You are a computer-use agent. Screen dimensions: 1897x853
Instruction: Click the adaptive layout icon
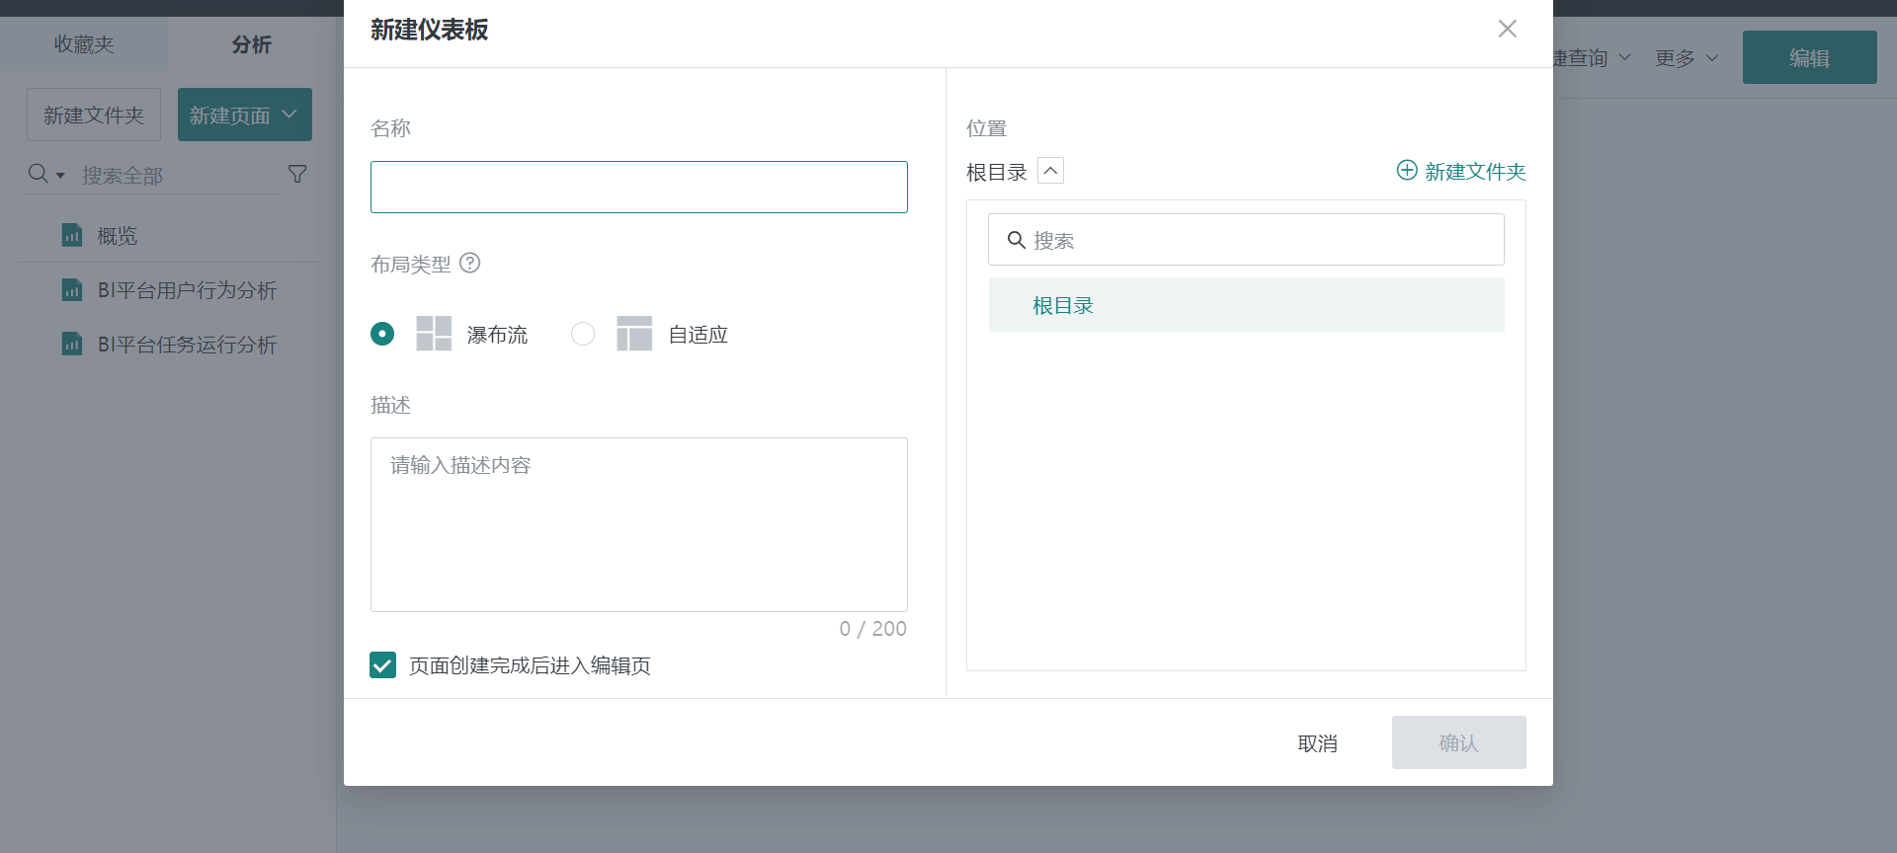coord(634,334)
